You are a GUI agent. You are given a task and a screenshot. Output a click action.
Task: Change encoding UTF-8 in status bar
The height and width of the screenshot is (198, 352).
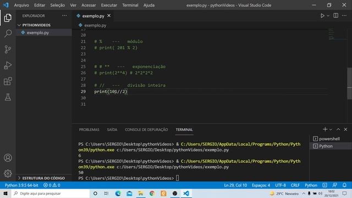[x=280, y=185]
